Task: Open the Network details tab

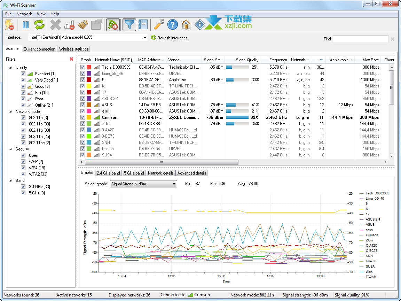Action: click(160, 173)
